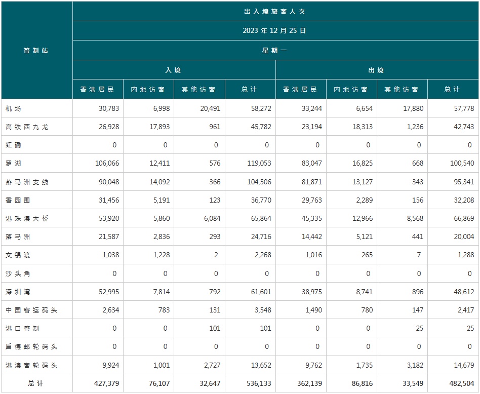480x394 pixels.
Task: Click the 港澳客轮码头 row label
Action: [x=31, y=366]
